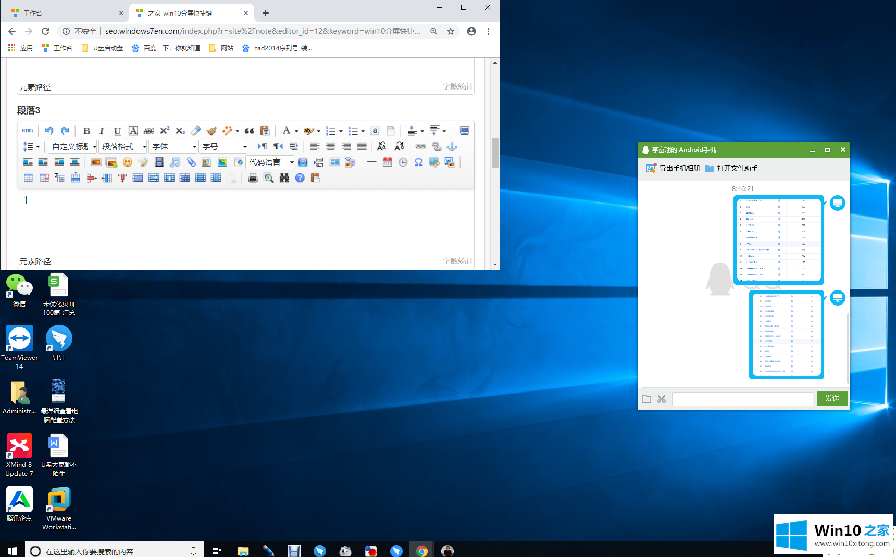The width and height of the screenshot is (896, 557).
Task: Open the font color dropdown arrow
Action: [x=296, y=131]
